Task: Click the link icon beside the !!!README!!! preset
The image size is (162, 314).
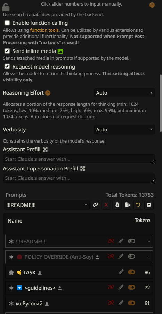Action: pos(95,205)
